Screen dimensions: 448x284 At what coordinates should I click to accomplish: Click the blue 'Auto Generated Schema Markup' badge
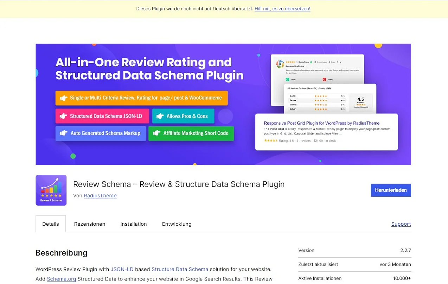coord(101,133)
